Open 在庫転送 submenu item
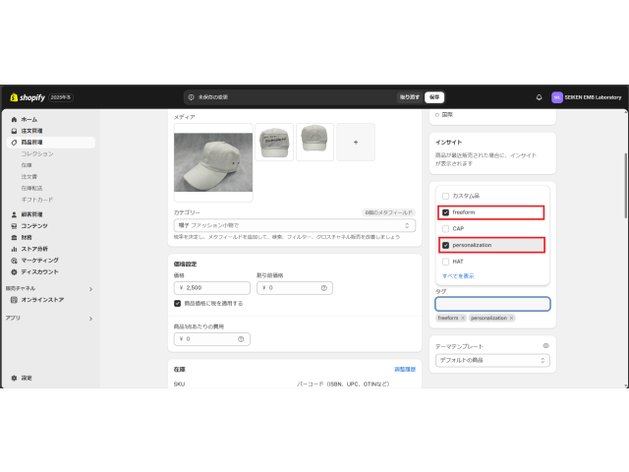 tap(31, 188)
